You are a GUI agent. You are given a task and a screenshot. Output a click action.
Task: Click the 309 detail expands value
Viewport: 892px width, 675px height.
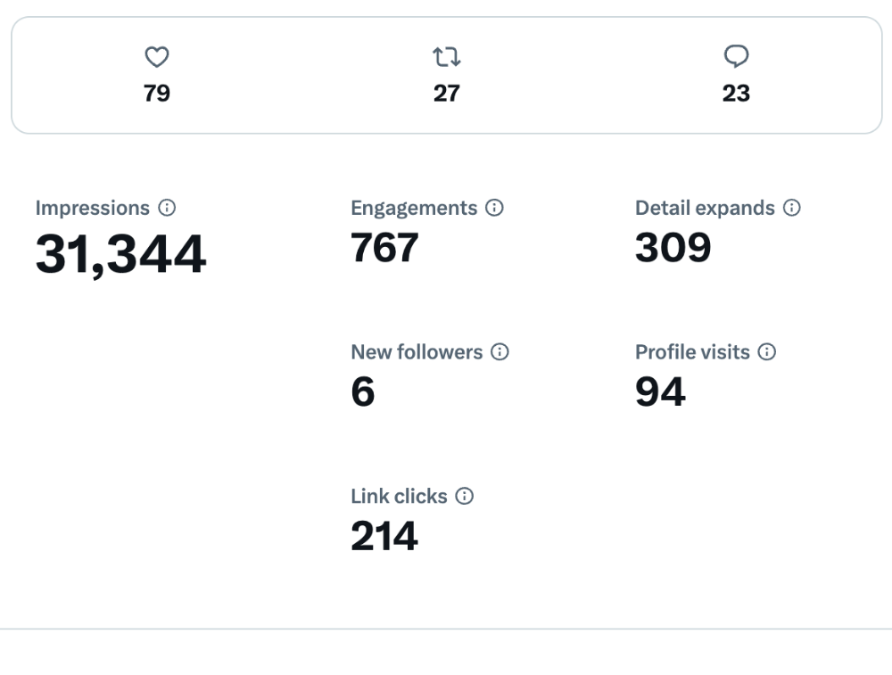673,248
